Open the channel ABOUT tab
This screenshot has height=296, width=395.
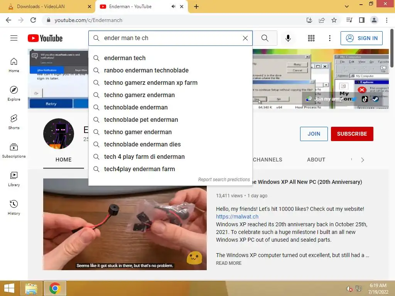click(x=316, y=160)
